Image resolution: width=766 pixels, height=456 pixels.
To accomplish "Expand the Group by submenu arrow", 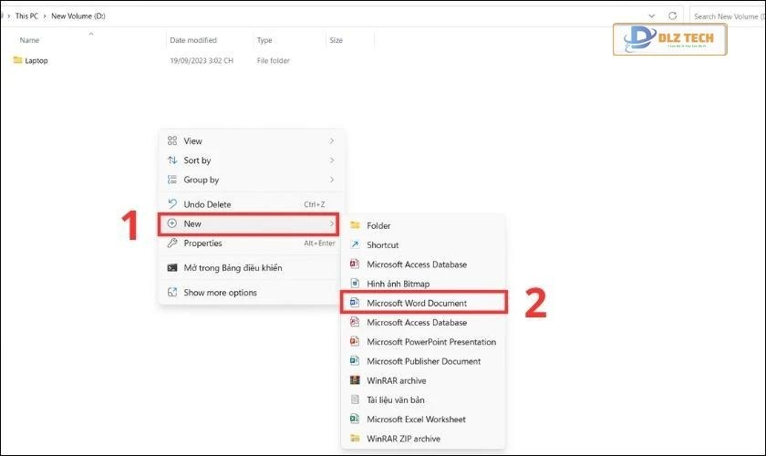I will (x=332, y=180).
